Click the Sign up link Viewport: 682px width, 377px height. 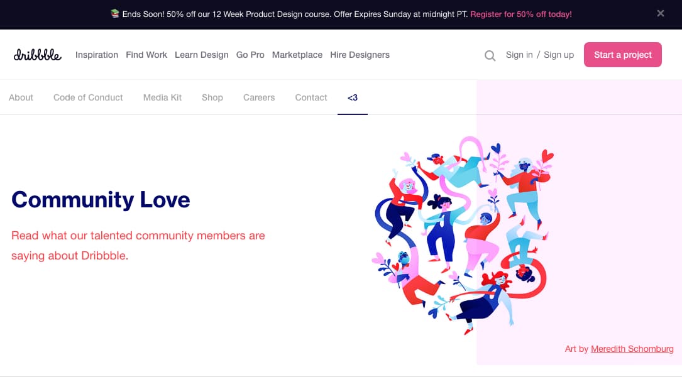coord(558,55)
